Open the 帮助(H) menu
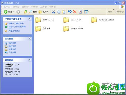The width and height of the screenshot is (126, 95). [x=53, y=7]
